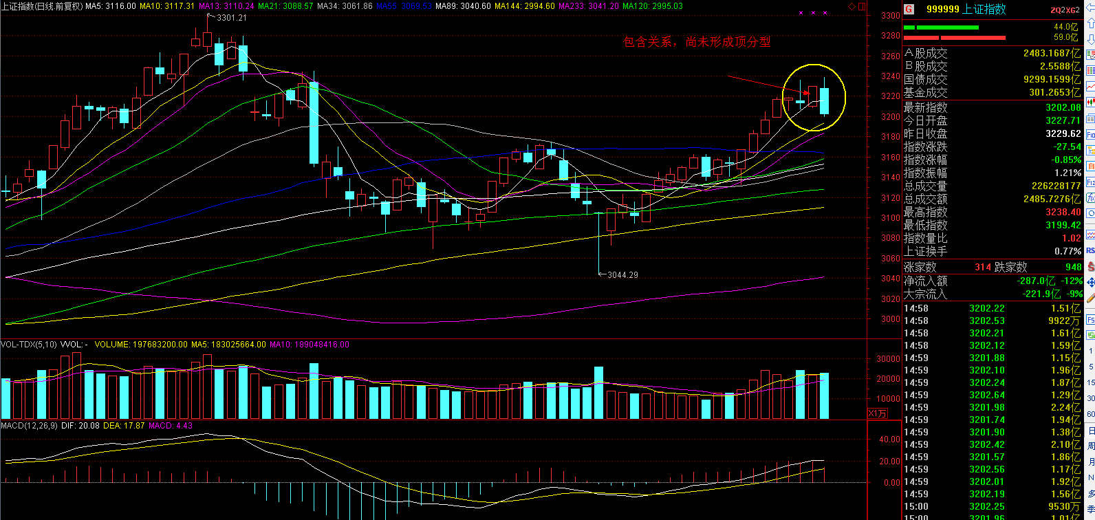Click the blue four-way move arrows icon
Image resolution: width=1095 pixels, height=520 pixels.
[1090, 283]
